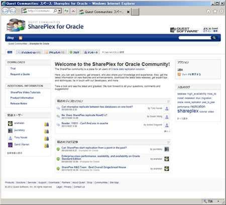Switch to the documents tab showing (12)
Viewport: 226px width, 205px height.
coord(55,52)
